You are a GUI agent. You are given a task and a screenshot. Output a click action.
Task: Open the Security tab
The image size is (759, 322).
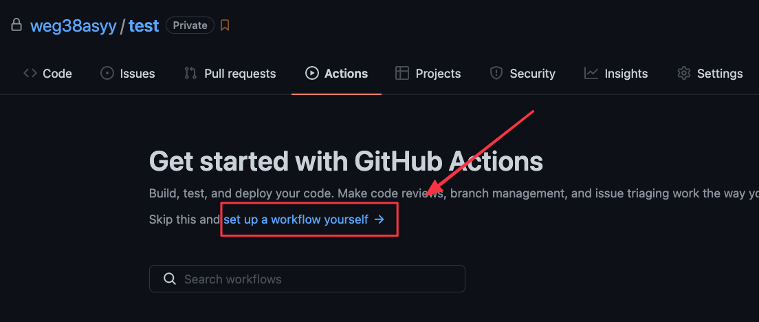[x=522, y=74]
